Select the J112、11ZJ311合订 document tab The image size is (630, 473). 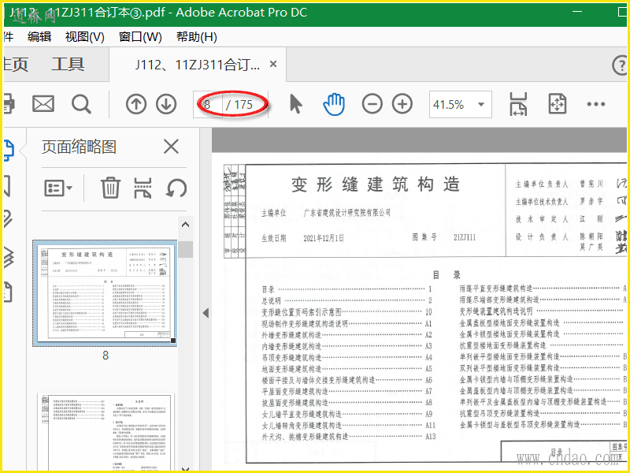pyautogui.click(x=198, y=65)
